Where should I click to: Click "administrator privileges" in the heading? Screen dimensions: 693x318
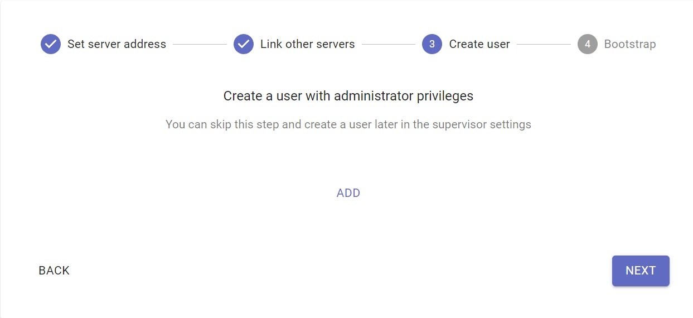click(404, 96)
